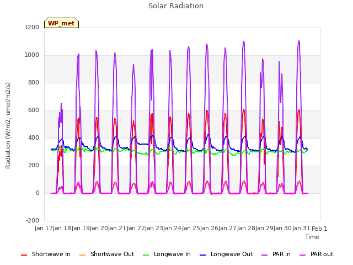Click the magenta PAR out legend swatch
Viewport: 353px width, 265px height.
(x=303, y=255)
